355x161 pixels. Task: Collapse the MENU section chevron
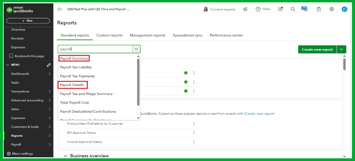coord(8,65)
